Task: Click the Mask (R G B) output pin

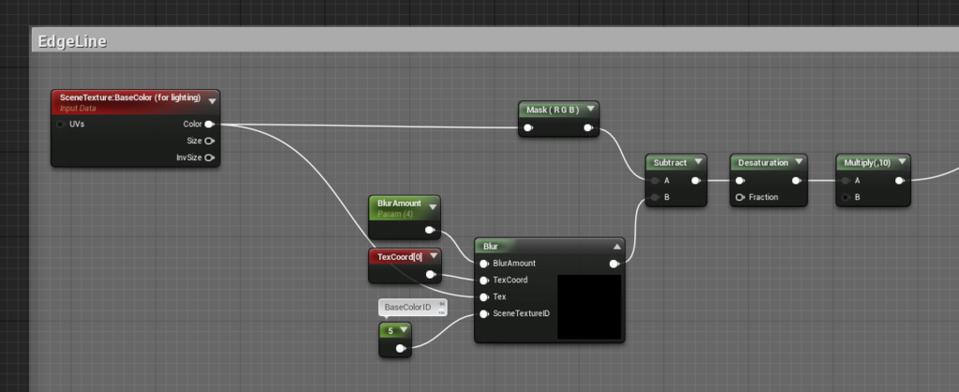Action: (x=588, y=128)
